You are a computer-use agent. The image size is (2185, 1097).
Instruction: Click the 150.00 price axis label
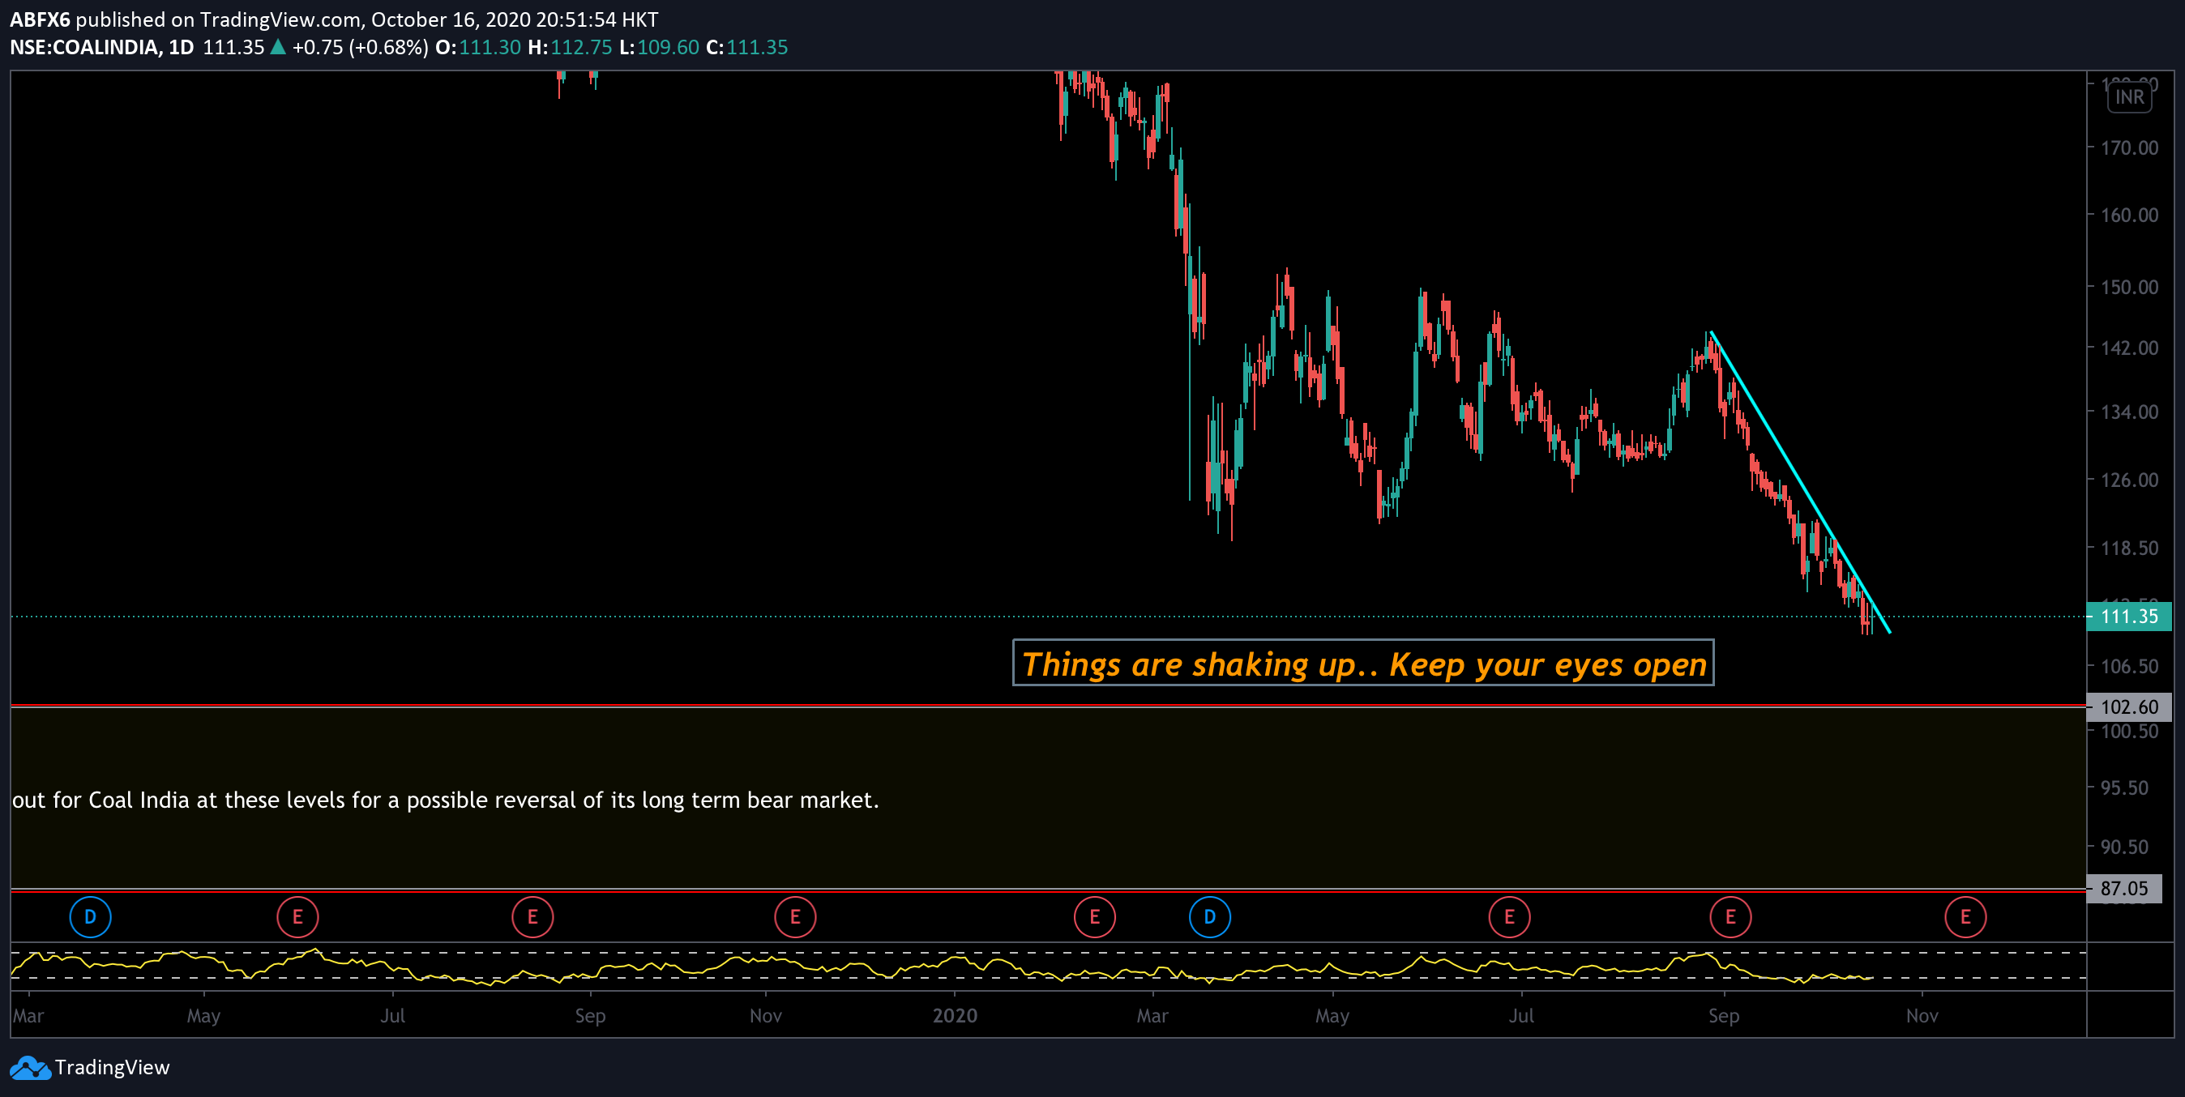2129,287
